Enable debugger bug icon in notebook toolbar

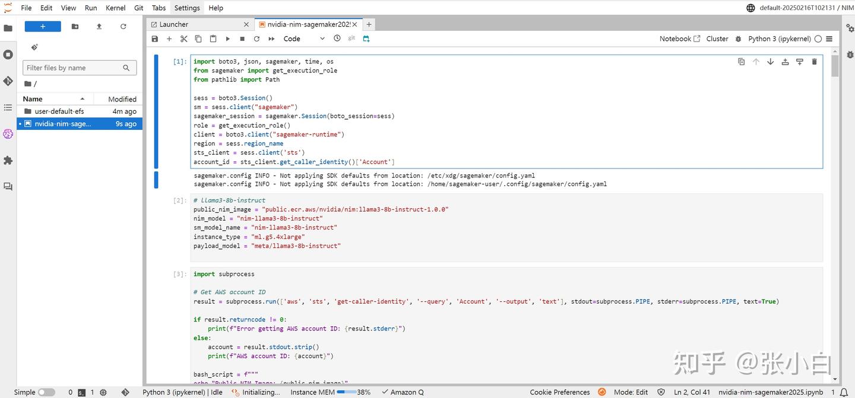pyautogui.click(x=738, y=39)
